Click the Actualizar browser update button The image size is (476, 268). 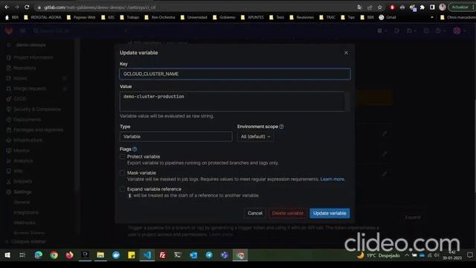[x=460, y=7]
